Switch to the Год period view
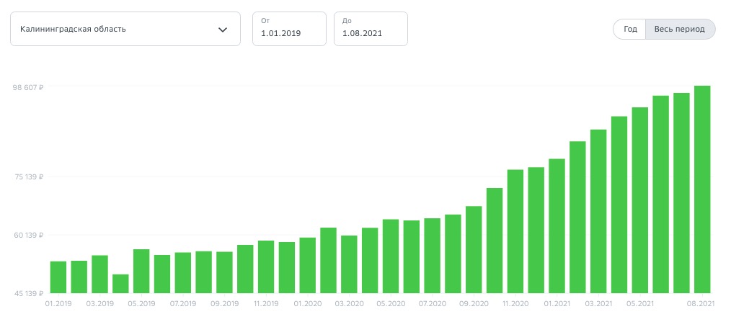 [x=630, y=29]
